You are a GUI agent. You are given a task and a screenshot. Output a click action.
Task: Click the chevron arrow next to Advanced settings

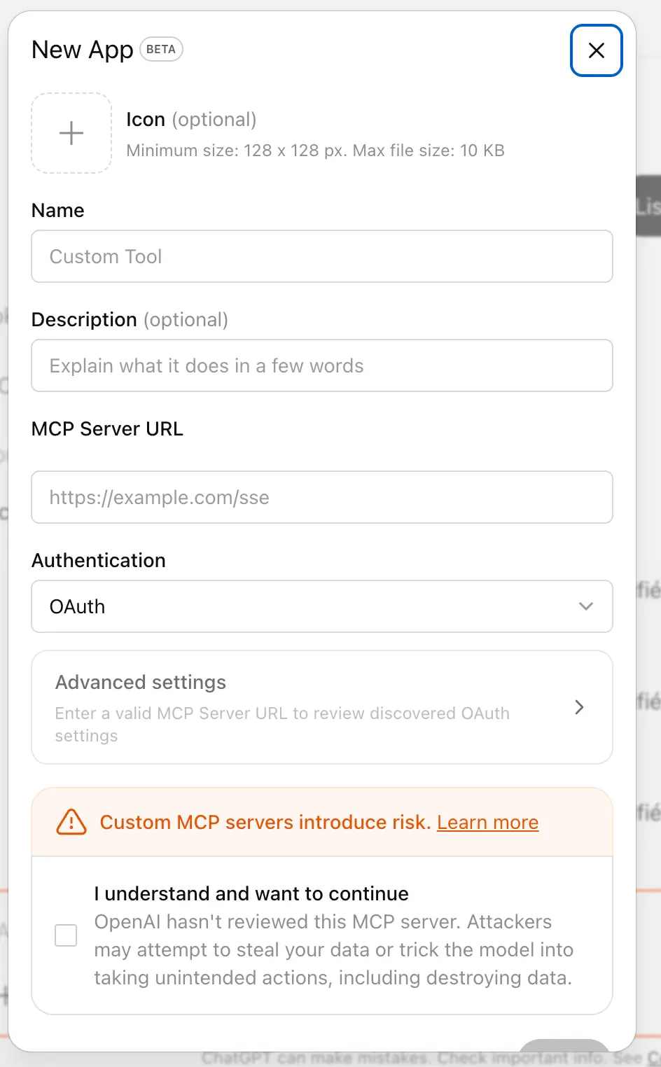point(579,707)
